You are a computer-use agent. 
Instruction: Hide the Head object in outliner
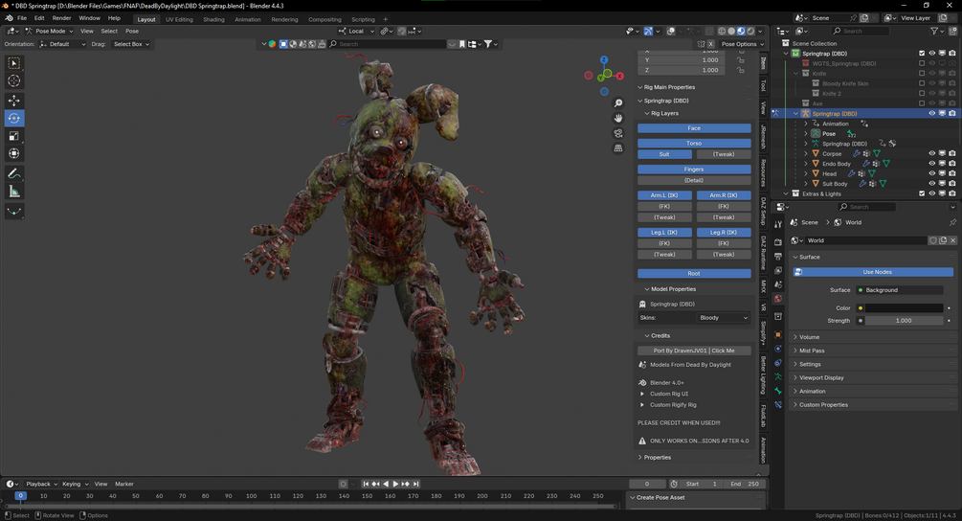tap(931, 173)
